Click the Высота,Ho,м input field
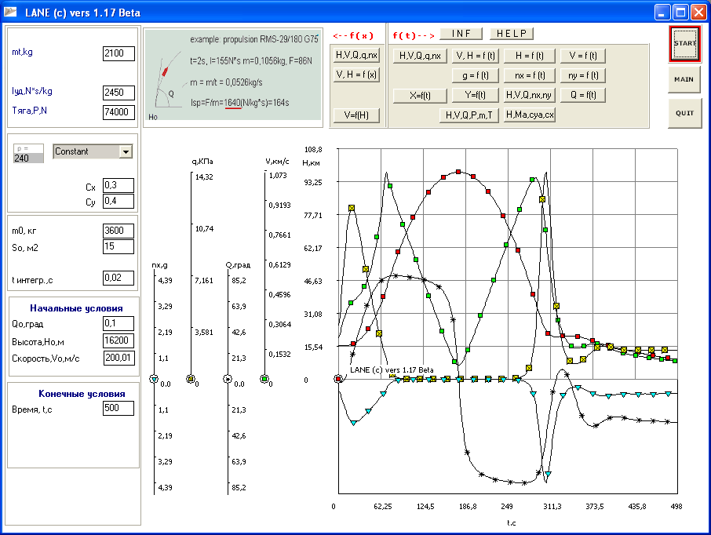Viewport: 711px width, 535px height. (x=118, y=340)
